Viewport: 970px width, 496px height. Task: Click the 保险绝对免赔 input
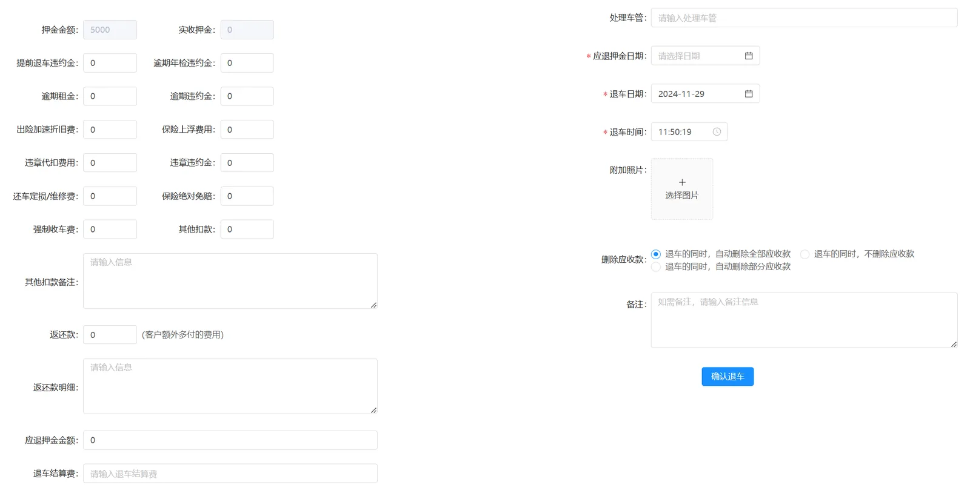[247, 196]
